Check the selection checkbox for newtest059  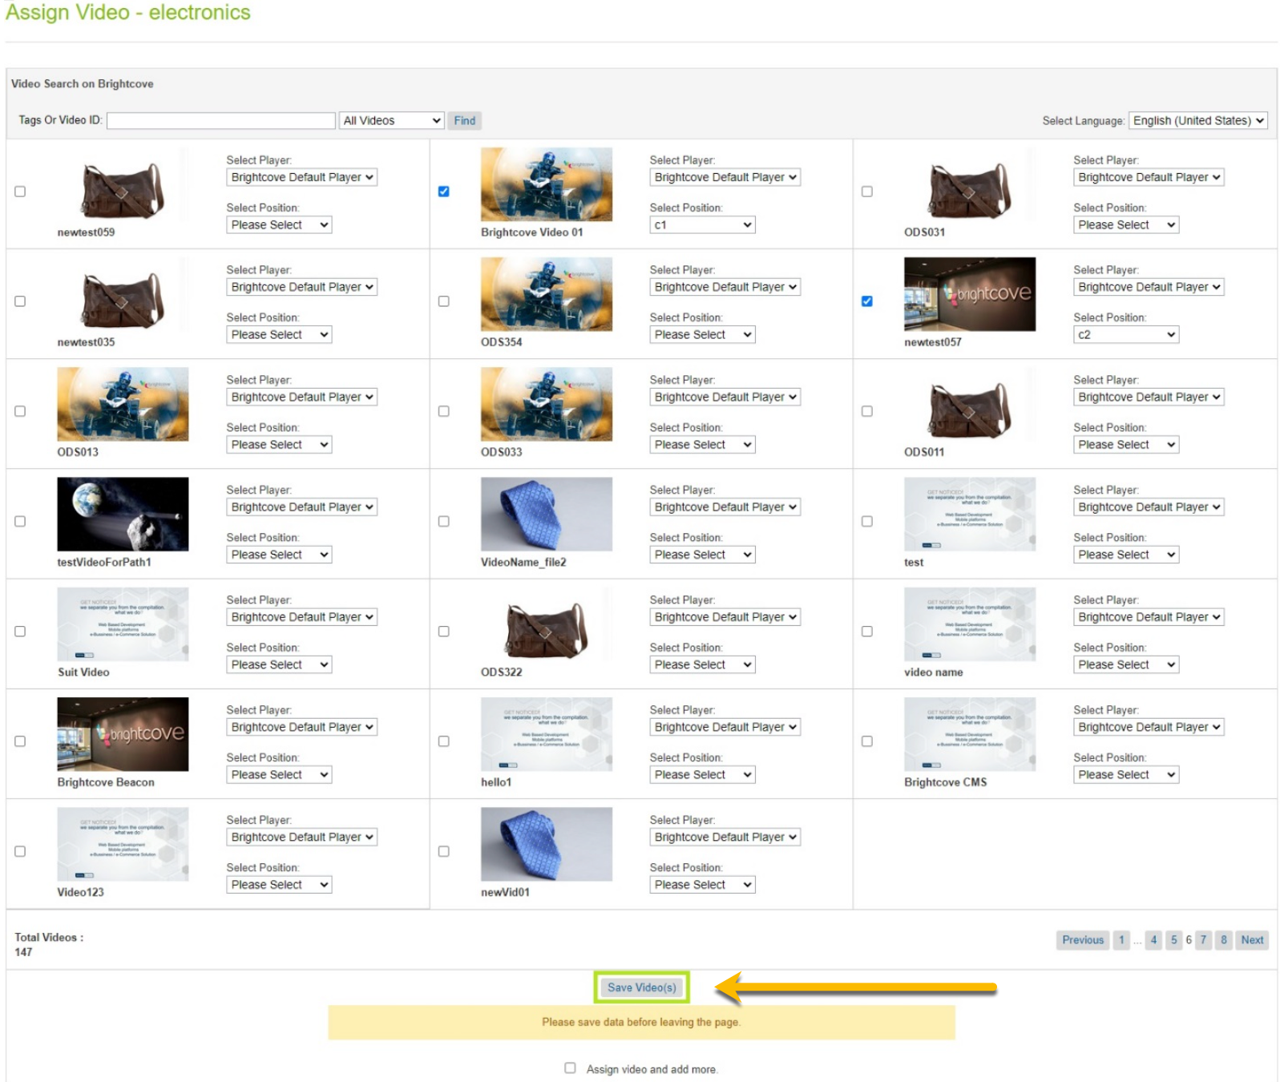tap(20, 191)
